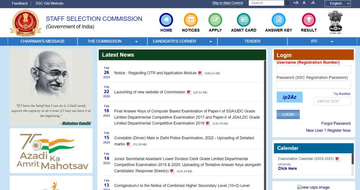Click the Forgot Password link
Image resolution: width=360 pixels, height=190 pixels.
[336, 124]
